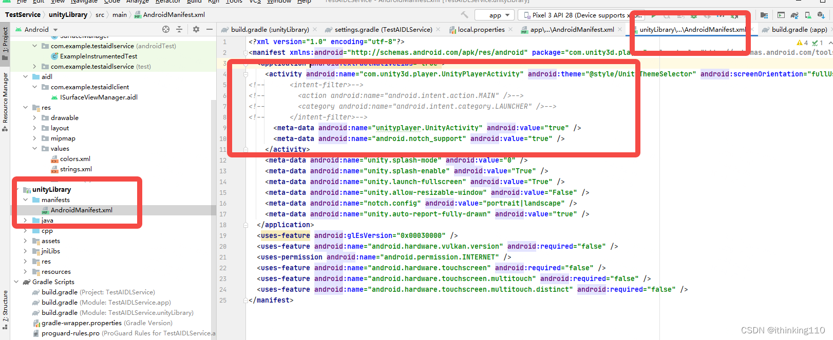The height and width of the screenshot is (340, 833).
Task: Expand the layout folder
Action: [34, 128]
